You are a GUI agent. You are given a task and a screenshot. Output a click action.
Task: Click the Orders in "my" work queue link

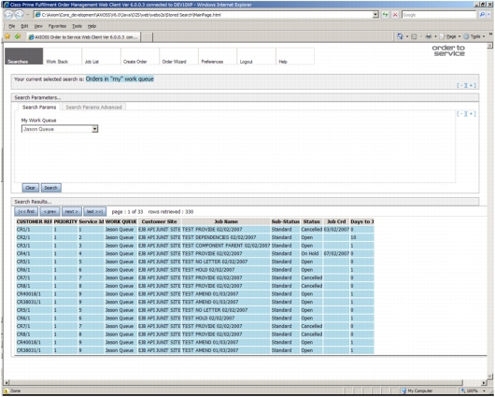(x=120, y=79)
